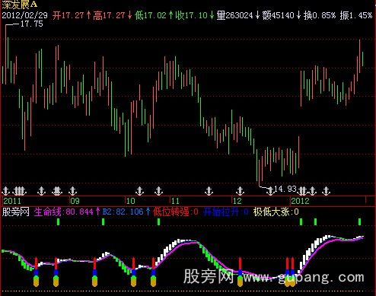Click the volume value 量263024

[x=235, y=15]
